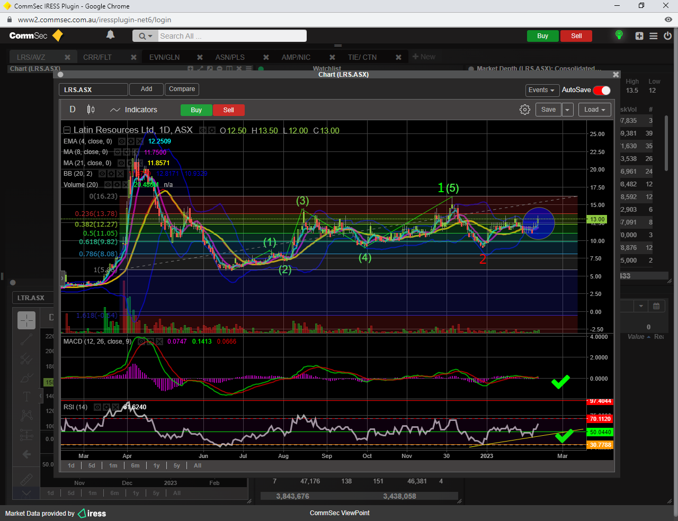Open settings gear for EMA (4, close, 0)
Screen dimensions: 678x521
pos(131,141)
